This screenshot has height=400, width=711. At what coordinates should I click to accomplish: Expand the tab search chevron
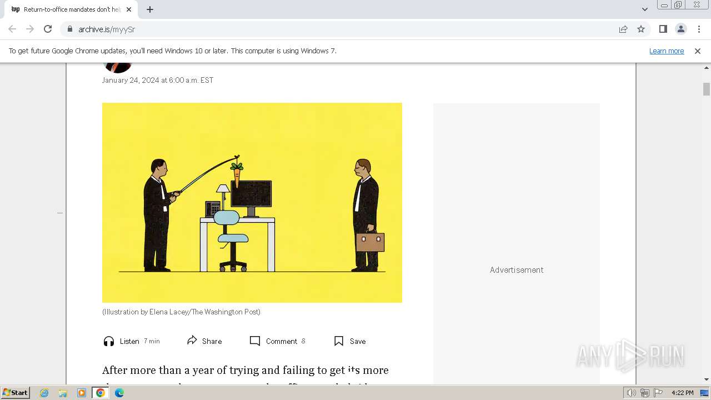[x=645, y=9]
